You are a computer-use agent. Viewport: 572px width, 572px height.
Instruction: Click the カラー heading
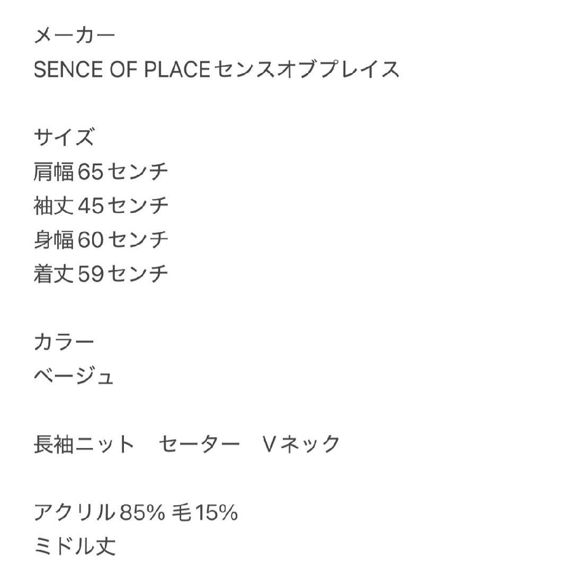pyautogui.click(x=64, y=342)
